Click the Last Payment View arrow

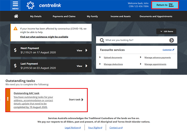tap(86, 66)
